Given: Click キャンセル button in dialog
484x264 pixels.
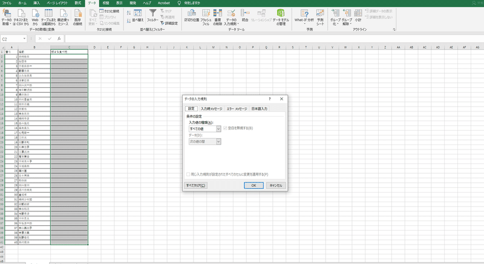Looking at the screenshot, I should pyautogui.click(x=276, y=185).
